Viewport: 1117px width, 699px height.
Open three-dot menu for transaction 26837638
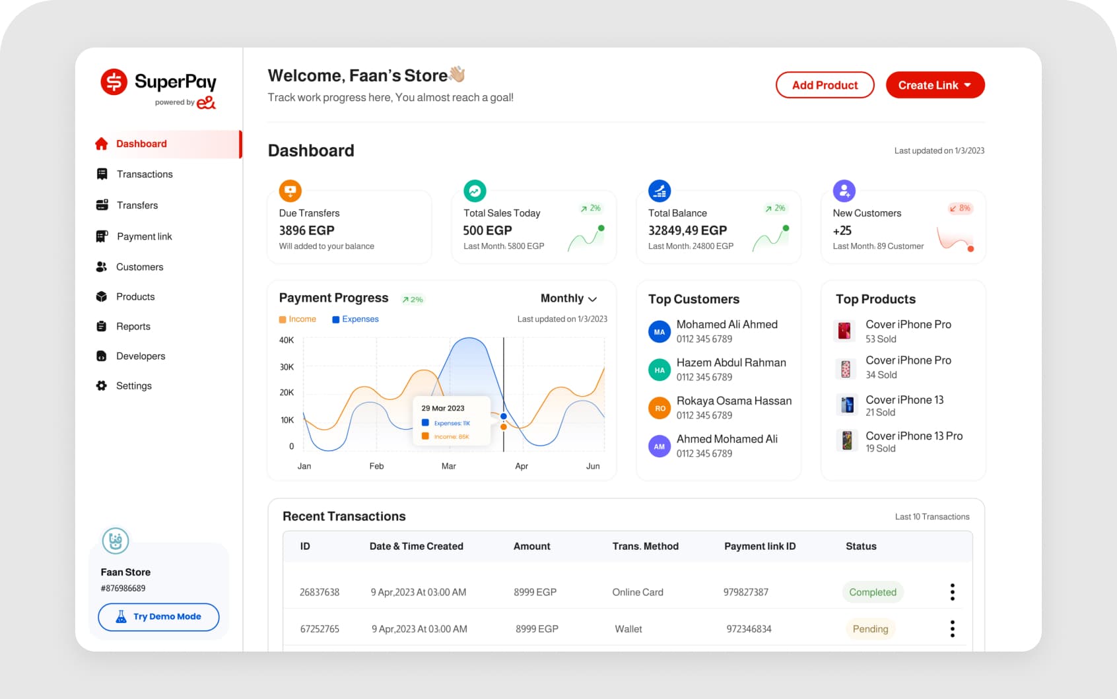point(952,592)
